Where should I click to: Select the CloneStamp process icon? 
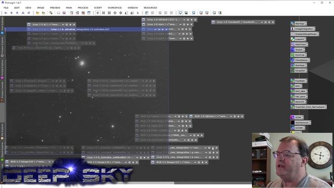click(x=300, y=60)
